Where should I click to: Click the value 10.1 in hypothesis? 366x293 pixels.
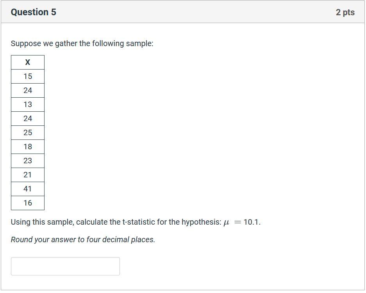[x=251, y=222]
